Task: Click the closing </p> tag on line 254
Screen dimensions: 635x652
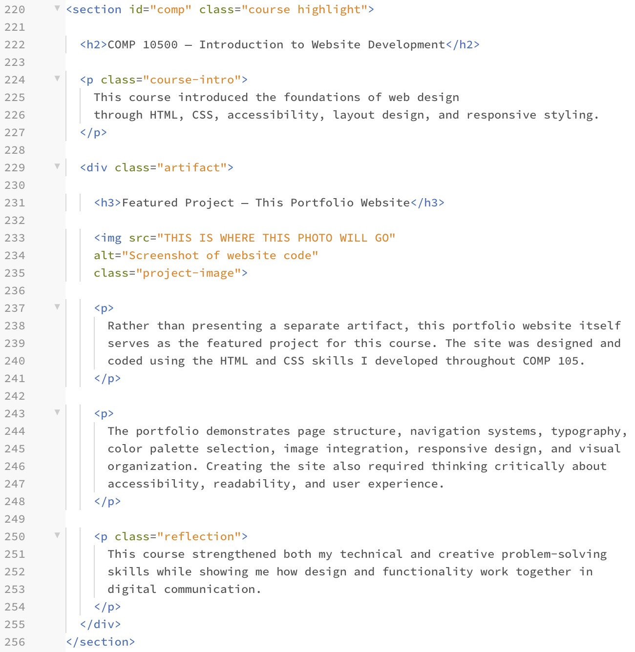Action: pos(107,607)
